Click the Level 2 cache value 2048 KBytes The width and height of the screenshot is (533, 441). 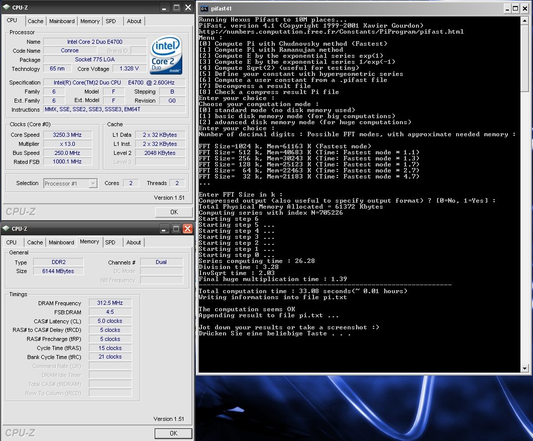(x=160, y=153)
